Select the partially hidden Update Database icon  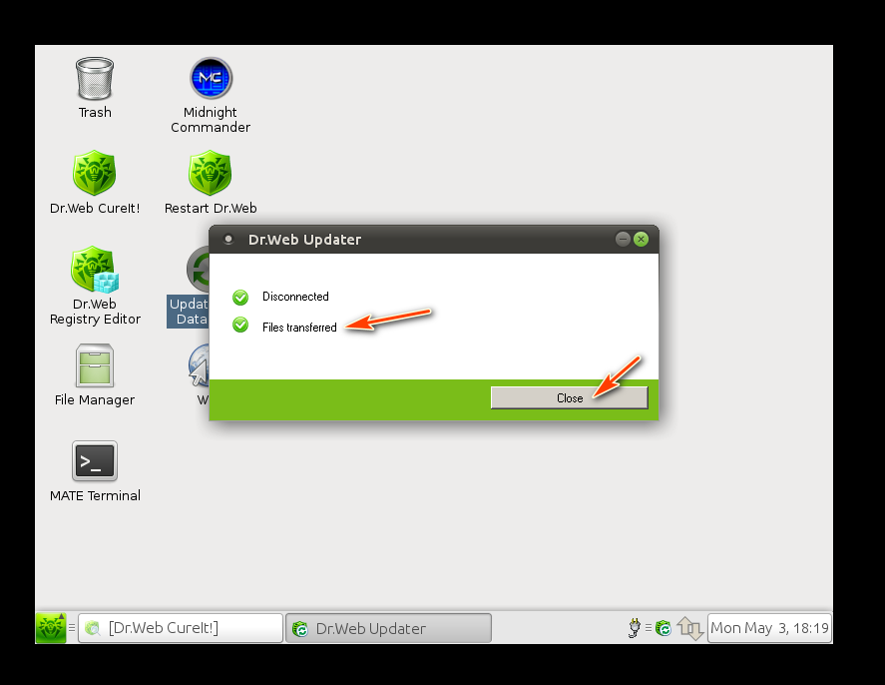[x=198, y=269]
